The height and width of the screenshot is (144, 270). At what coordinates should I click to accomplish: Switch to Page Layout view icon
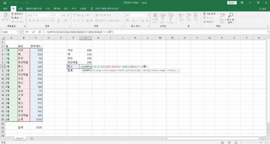[229, 143]
